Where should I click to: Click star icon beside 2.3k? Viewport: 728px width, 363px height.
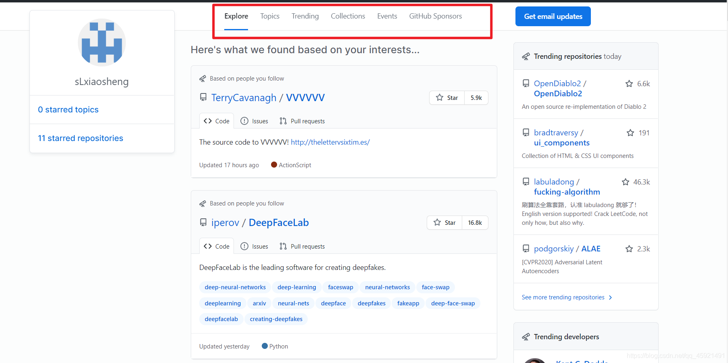pyautogui.click(x=629, y=249)
